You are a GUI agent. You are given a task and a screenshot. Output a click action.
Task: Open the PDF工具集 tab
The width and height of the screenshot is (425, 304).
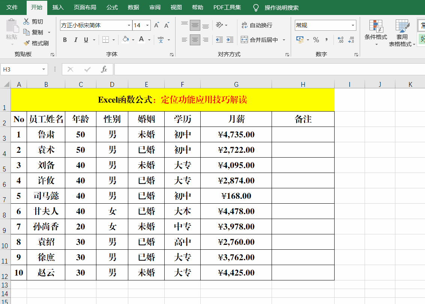227,7
